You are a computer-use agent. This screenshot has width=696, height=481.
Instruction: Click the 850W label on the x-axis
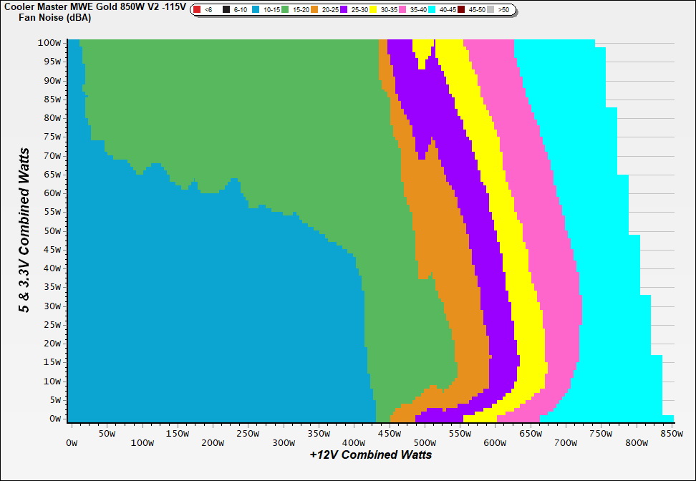pos(671,433)
